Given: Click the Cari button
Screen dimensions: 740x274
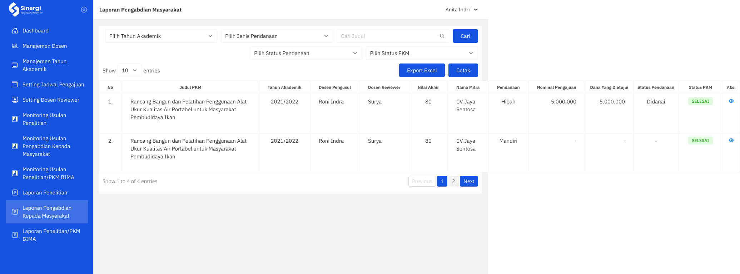Looking at the screenshot, I should click(465, 36).
